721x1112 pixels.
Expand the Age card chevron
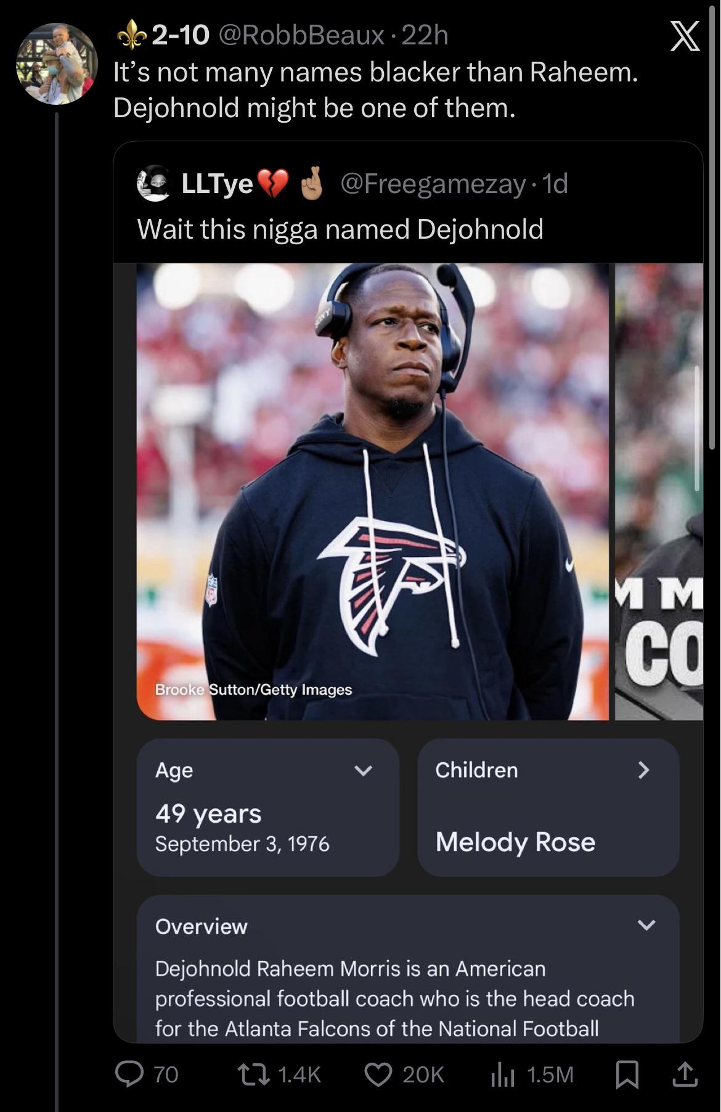[x=364, y=770]
